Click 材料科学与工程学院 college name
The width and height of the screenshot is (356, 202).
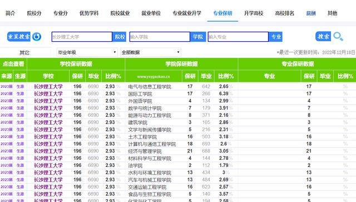tap(150, 158)
